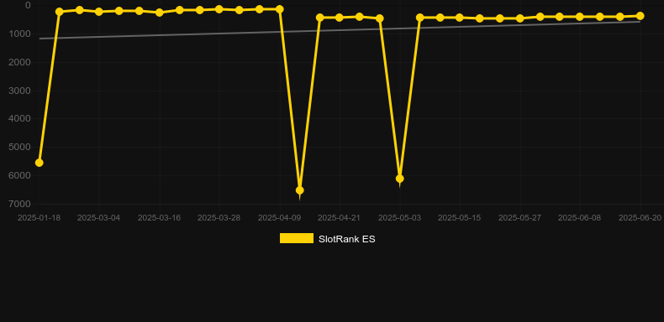664x322 pixels.
Task: Click the 7000 y-axis tick label
Action: point(20,204)
